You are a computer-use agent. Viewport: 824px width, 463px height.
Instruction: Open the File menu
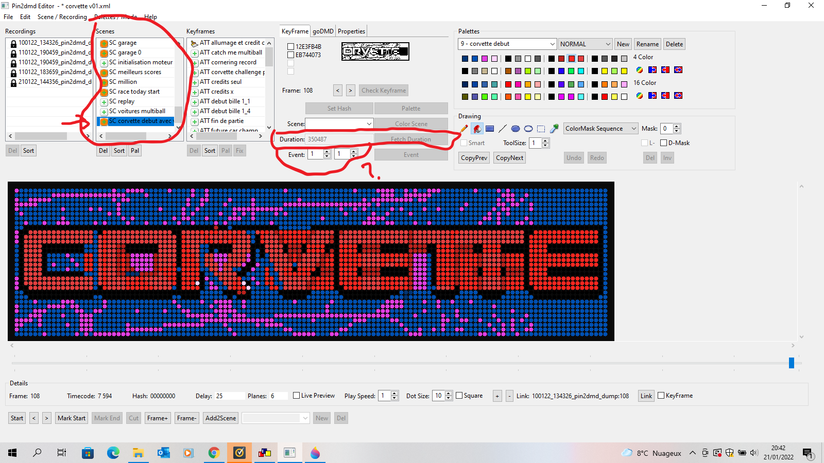click(x=8, y=17)
